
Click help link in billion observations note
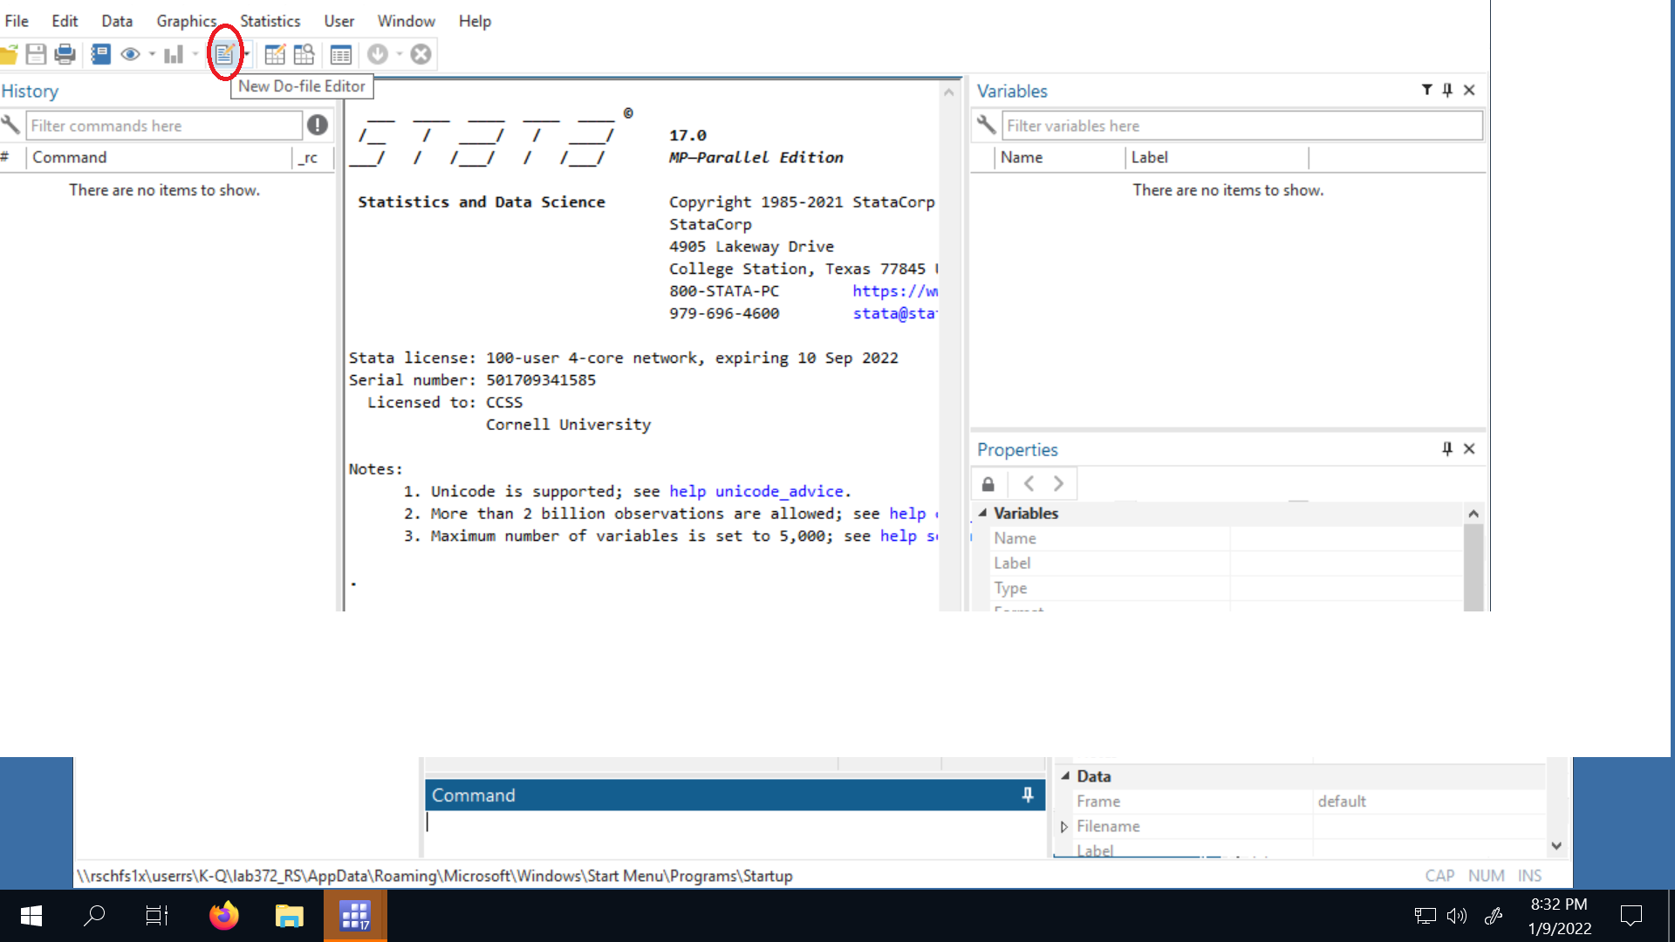point(913,514)
